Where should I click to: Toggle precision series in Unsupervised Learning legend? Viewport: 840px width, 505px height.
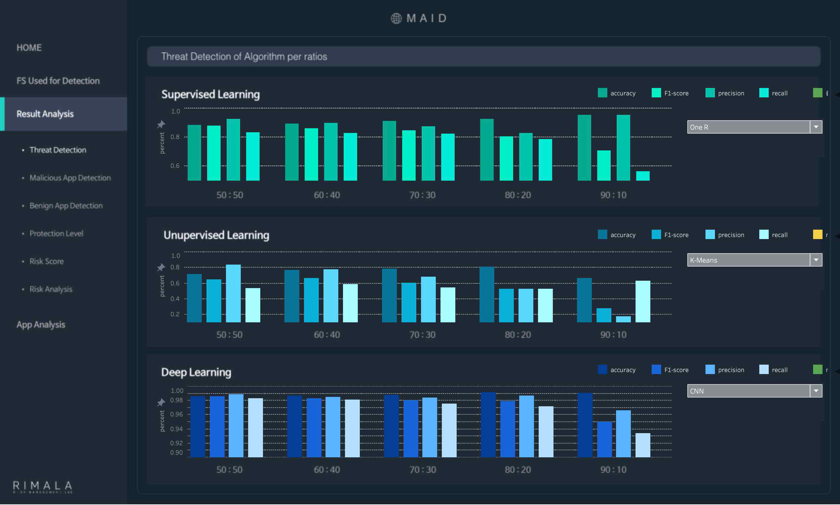point(725,235)
